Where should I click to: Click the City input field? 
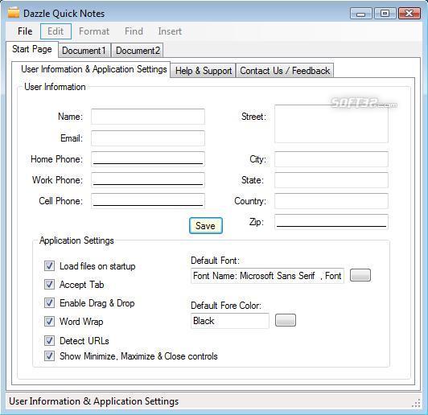tap(331, 159)
